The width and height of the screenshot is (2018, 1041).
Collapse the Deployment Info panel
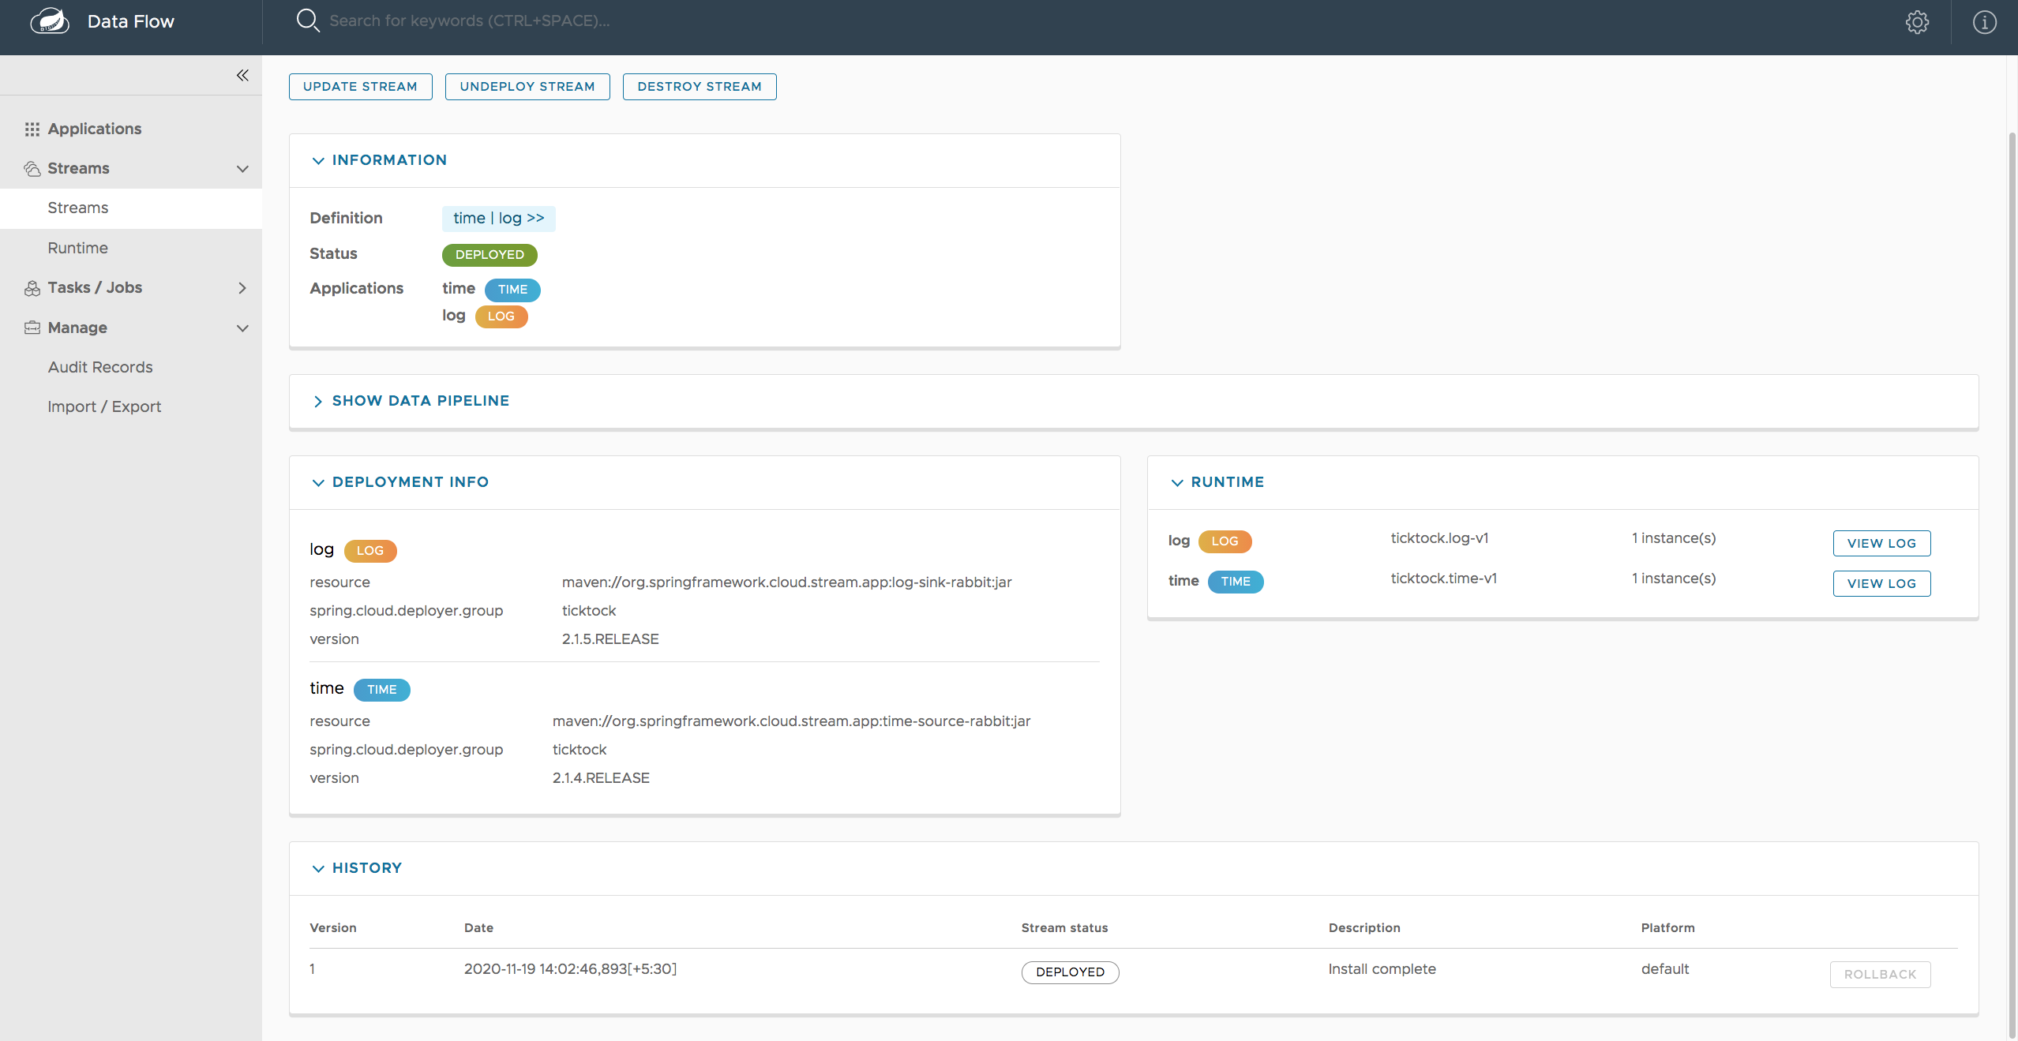pos(318,482)
